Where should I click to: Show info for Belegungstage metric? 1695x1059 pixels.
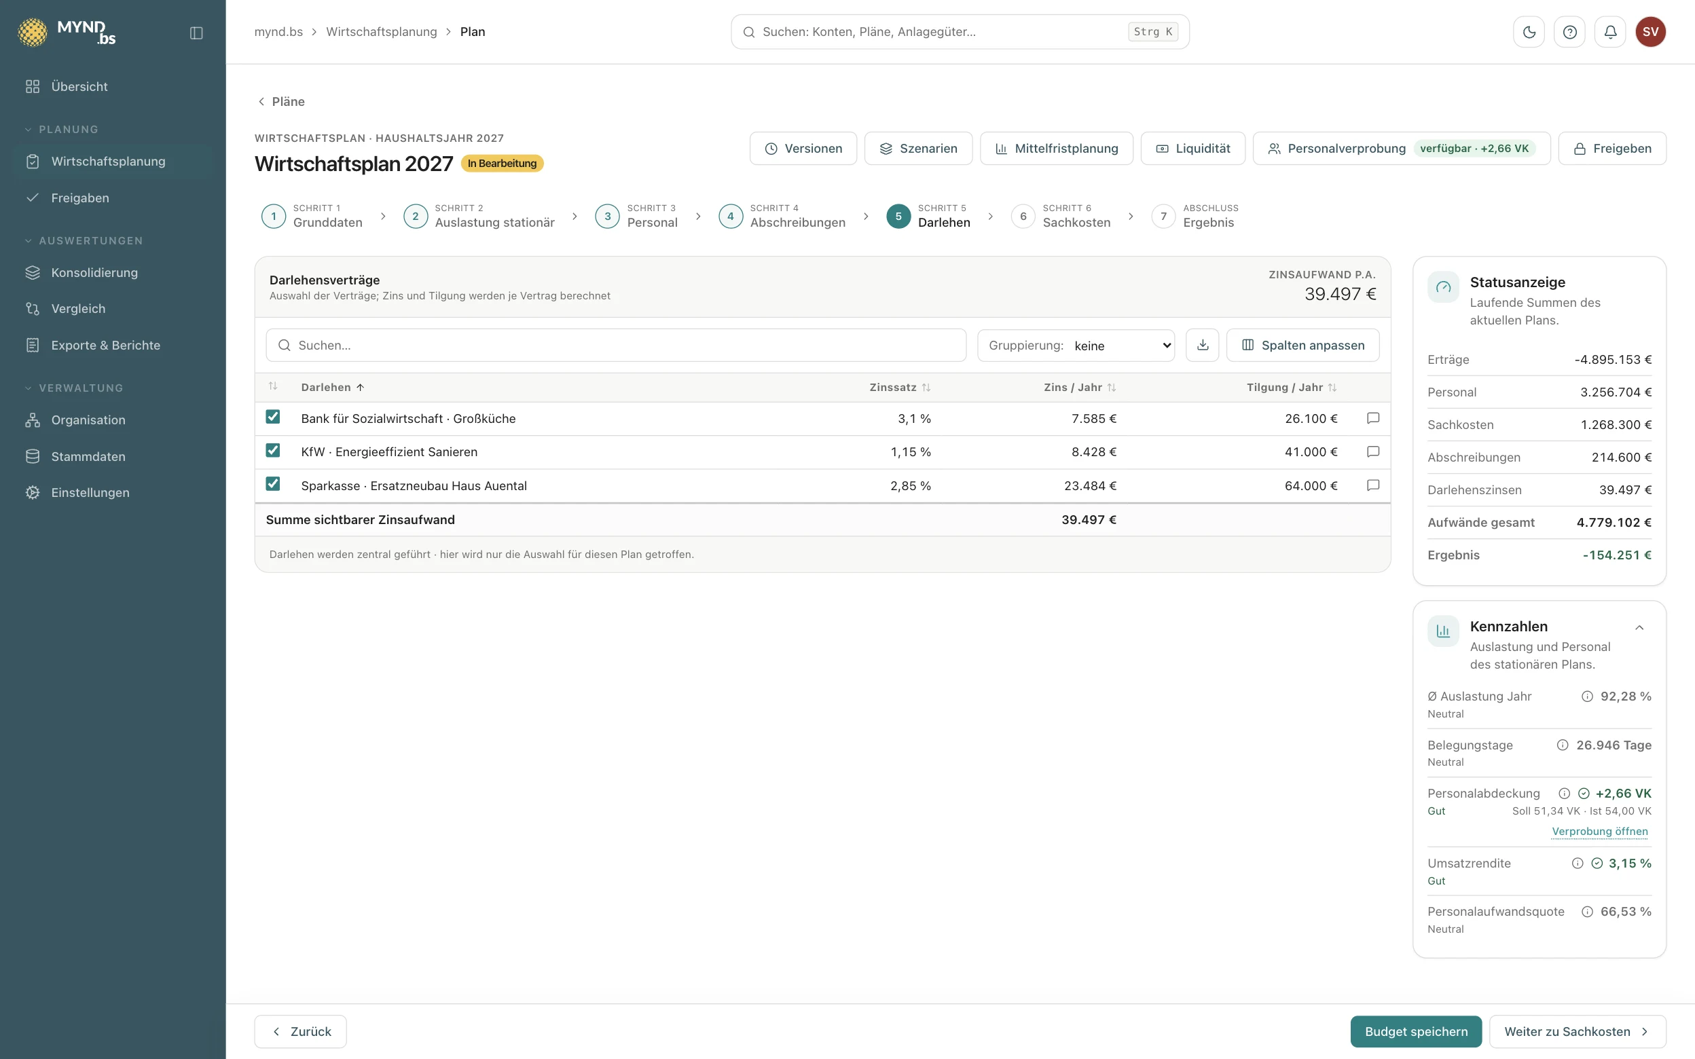(x=1563, y=745)
